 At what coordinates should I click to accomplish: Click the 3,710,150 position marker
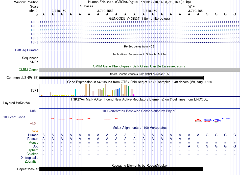tap(59, 11)
